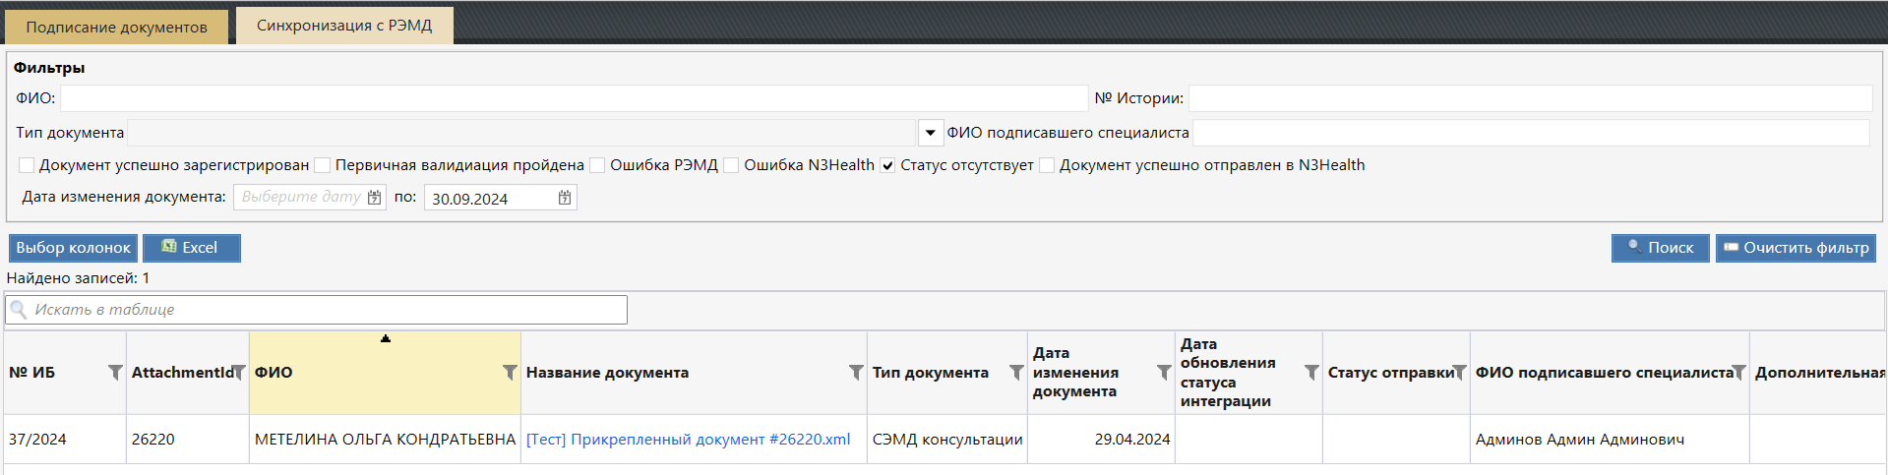Image resolution: width=1888 pixels, height=475 pixels.
Task: Click filter icon for Дата изменения документа
Action: (x=1164, y=373)
